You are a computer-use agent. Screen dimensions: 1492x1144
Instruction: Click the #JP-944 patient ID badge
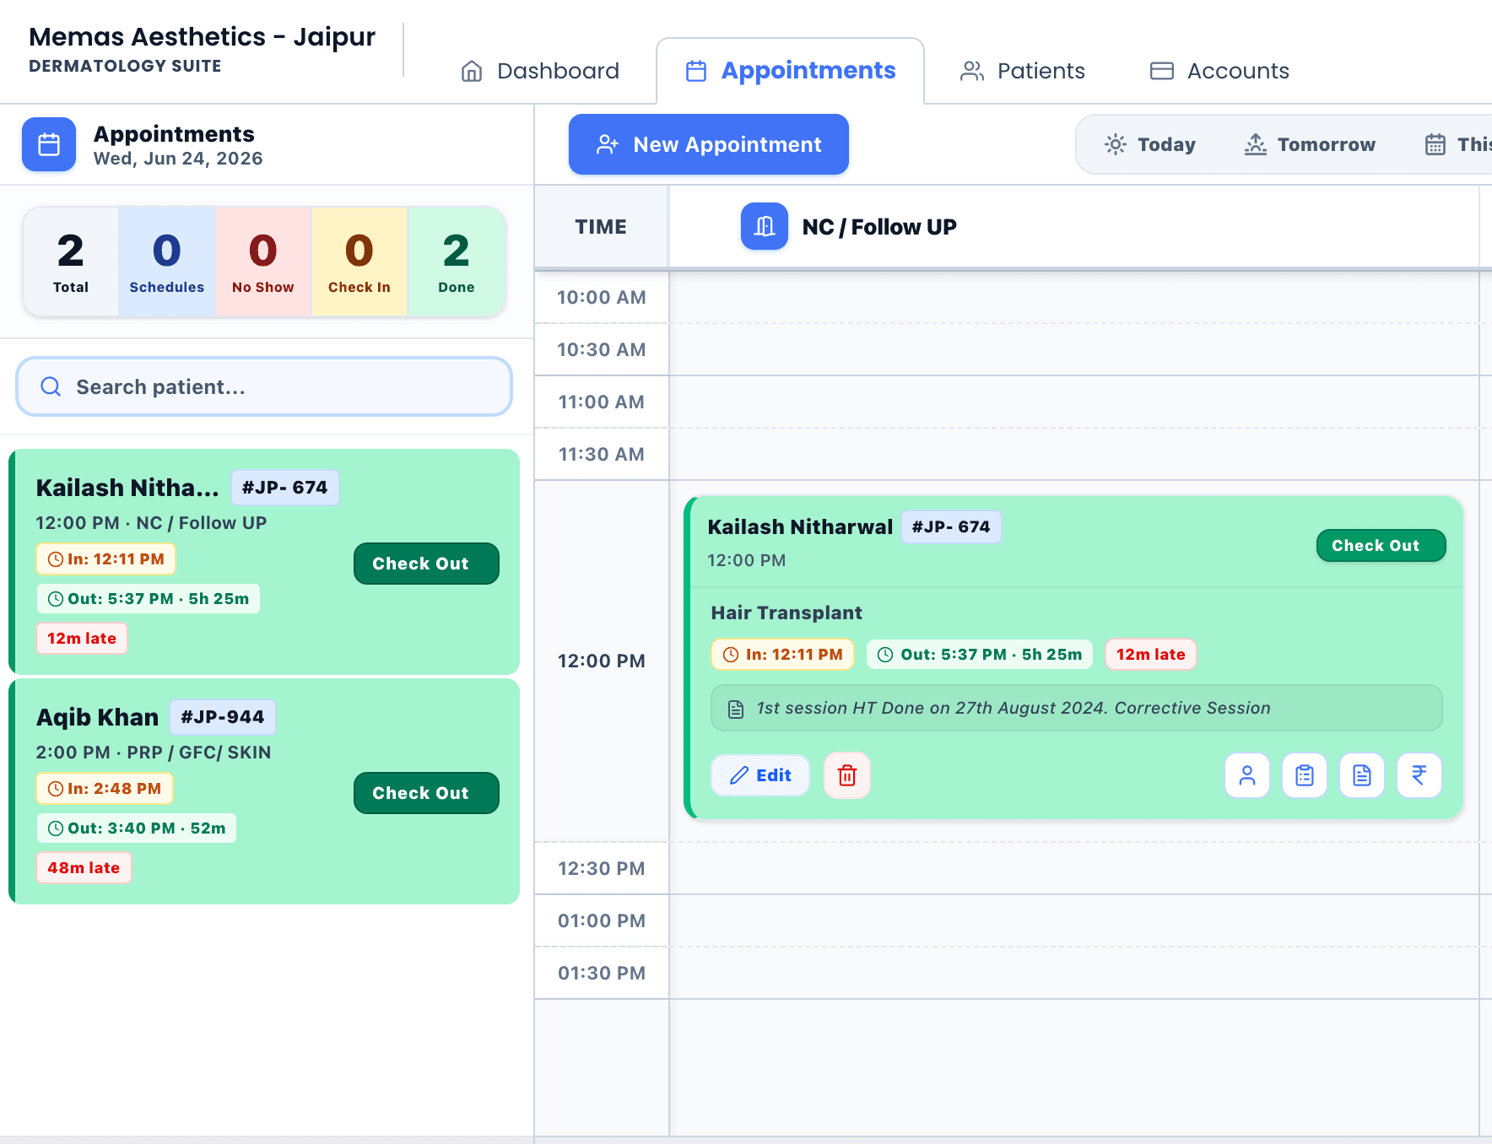click(x=223, y=717)
